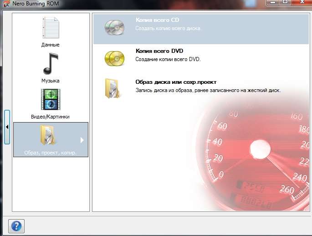Select the Данные notepad icon

point(51,28)
